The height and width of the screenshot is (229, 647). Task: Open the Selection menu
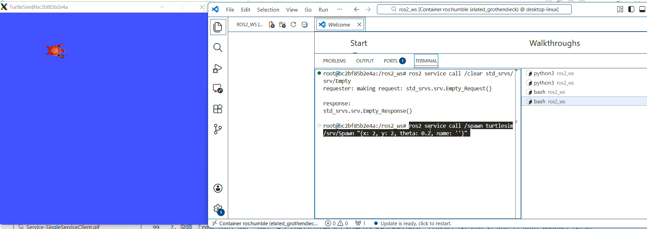pyautogui.click(x=268, y=10)
